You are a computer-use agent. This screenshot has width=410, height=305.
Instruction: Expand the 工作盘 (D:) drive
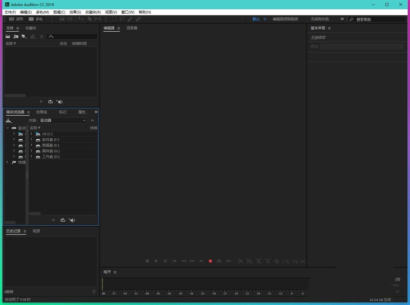(x=32, y=157)
